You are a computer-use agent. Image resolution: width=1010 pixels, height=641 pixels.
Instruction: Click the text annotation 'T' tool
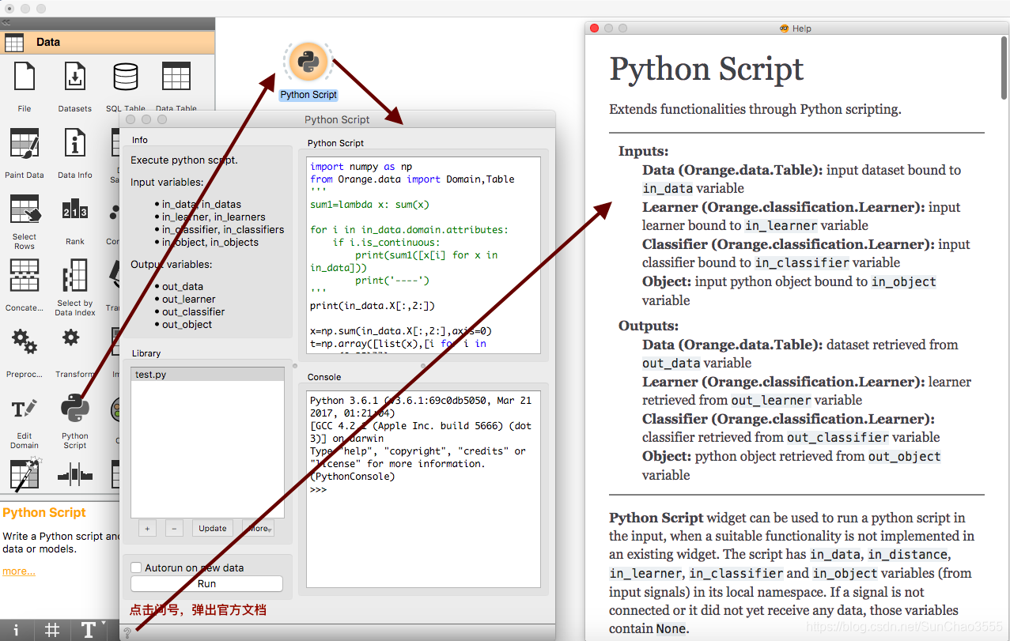pos(88,630)
